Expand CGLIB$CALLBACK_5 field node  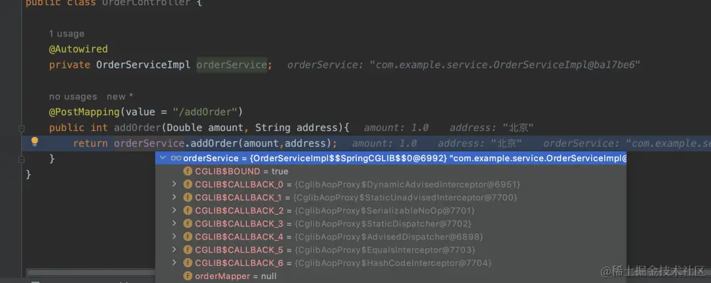(174, 250)
